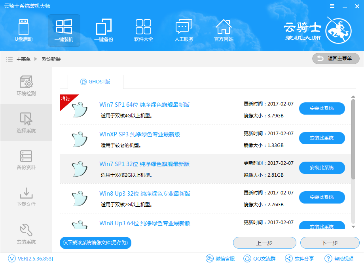The width and height of the screenshot is (364, 264).
Task: Install the Win7 SP1 32位 system
Action: point(322,168)
